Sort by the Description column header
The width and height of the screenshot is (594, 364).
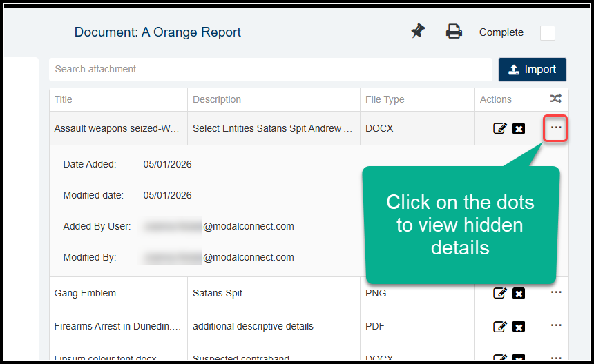coord(217,99)
